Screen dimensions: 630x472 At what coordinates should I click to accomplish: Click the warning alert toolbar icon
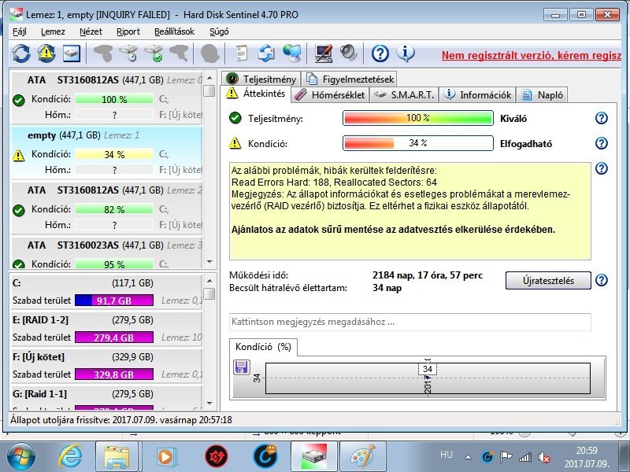[x=46, y=53]
